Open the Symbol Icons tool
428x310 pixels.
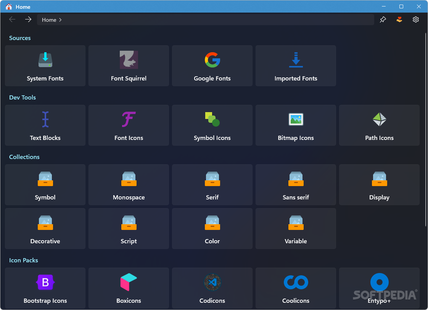pyautogui.click(x=212, y=125)
